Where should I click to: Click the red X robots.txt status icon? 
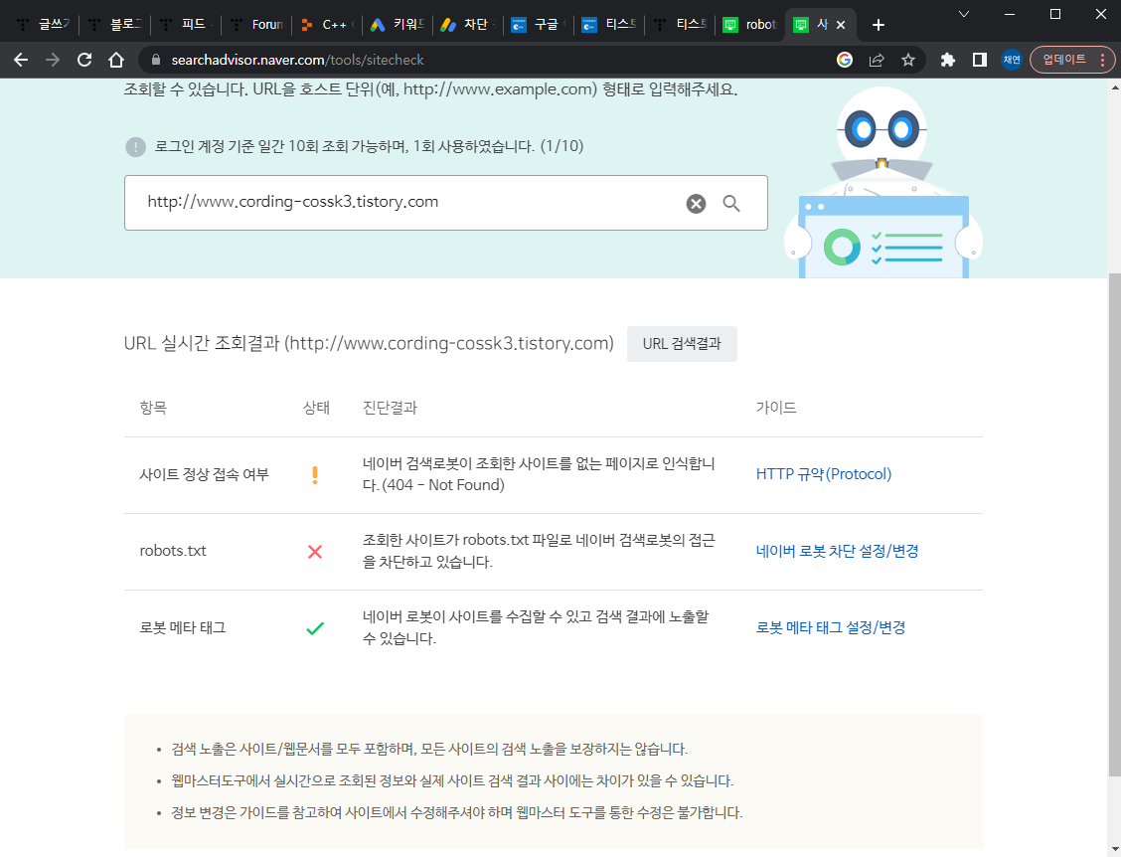pos(315,552)
